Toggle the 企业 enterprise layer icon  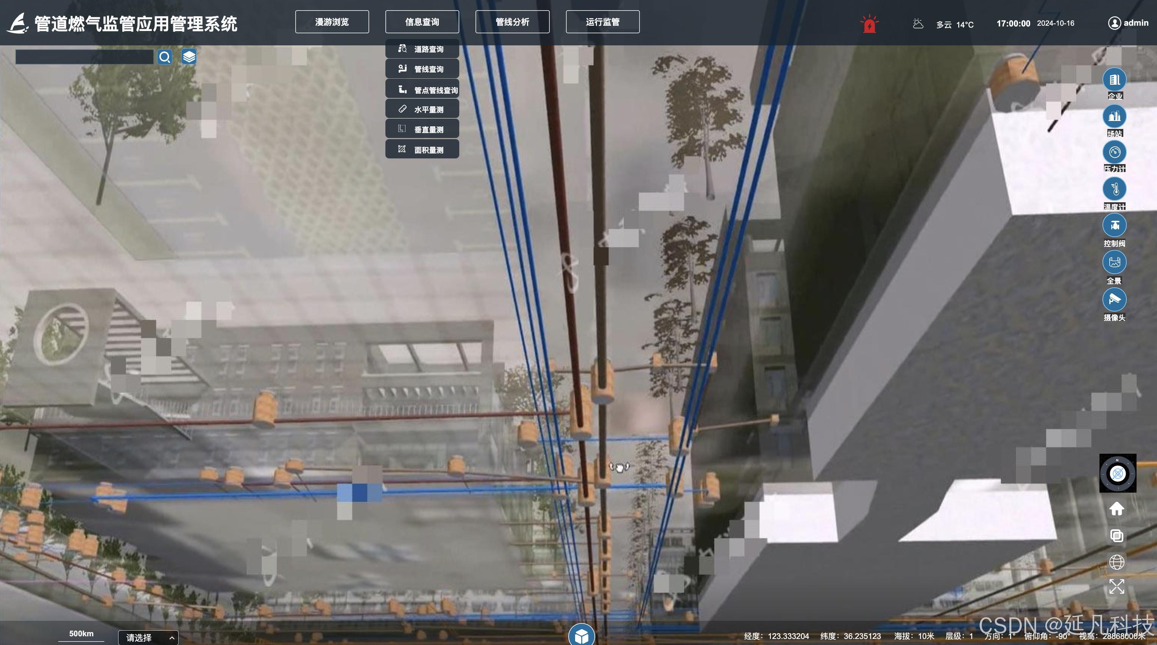1114,80
